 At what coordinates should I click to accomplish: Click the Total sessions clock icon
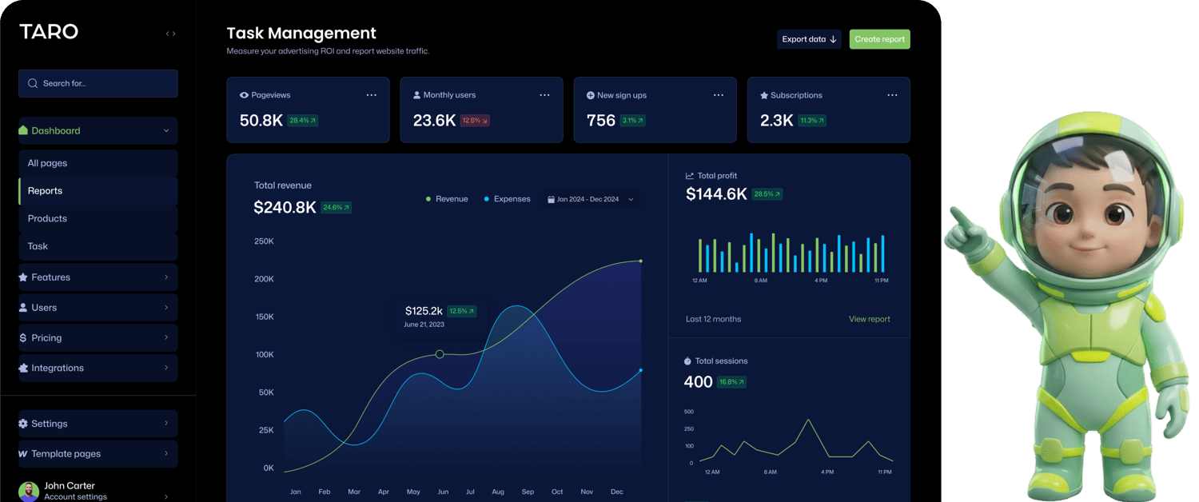click(689, 361)
